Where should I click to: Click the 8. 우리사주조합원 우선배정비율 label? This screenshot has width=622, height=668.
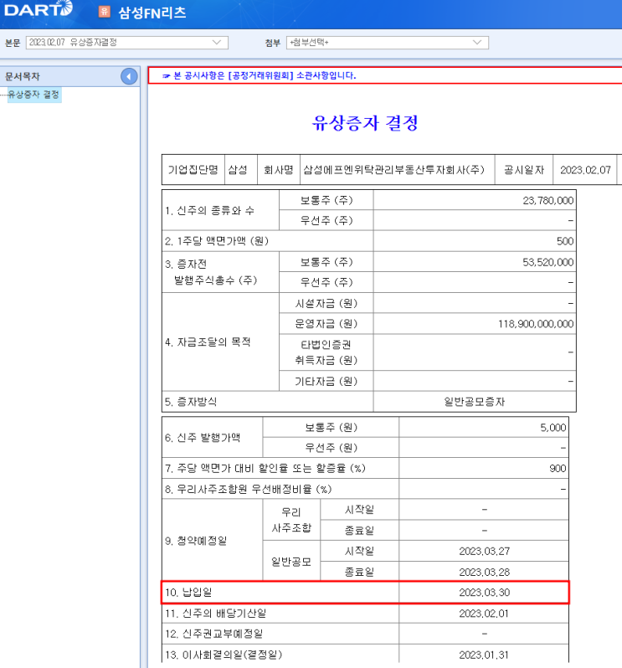click(249, 489)
